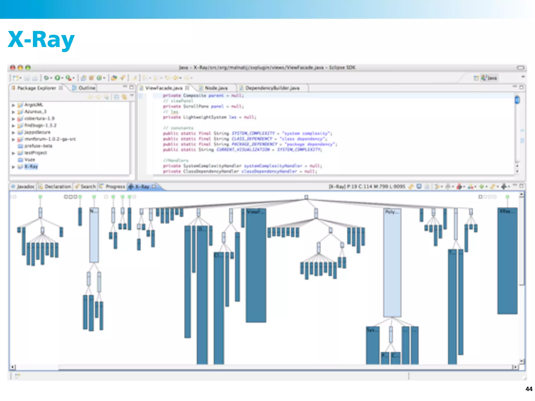Image resolution: width=535 pixels, height=401 pixels.
Task: Click the Link with Editor icon
Action: pyautogui.click(x=124, y=97)
